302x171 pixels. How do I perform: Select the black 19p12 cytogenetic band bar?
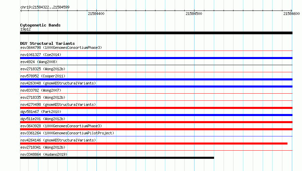[x=156, y=33]
